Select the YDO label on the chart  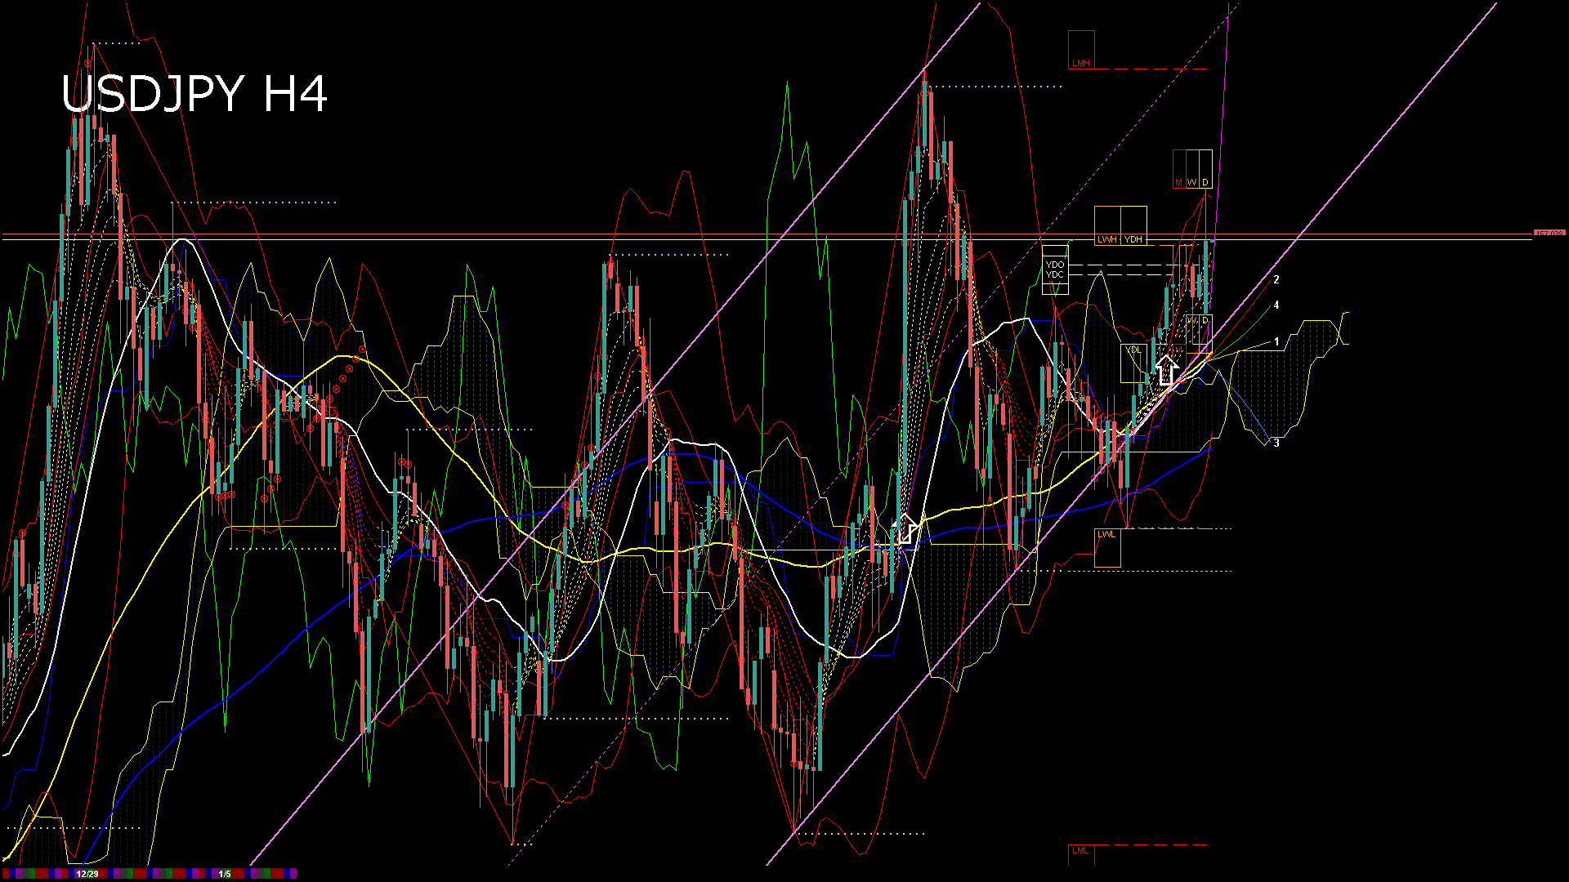pos(1054,265)
